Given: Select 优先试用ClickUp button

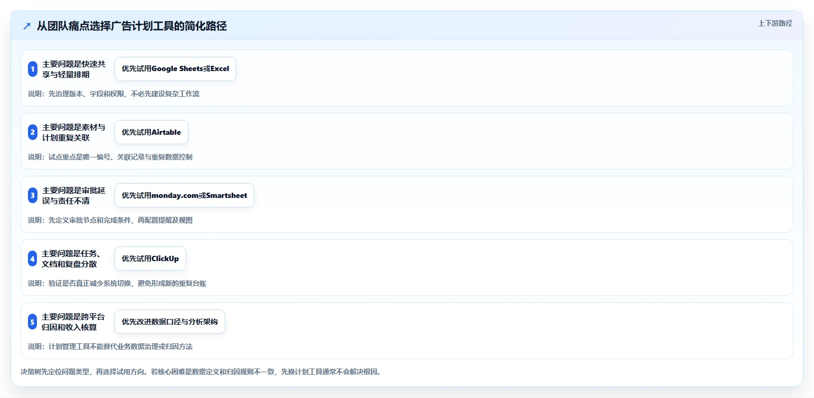Looking at the screenshot, I should (x=150, y=258).
